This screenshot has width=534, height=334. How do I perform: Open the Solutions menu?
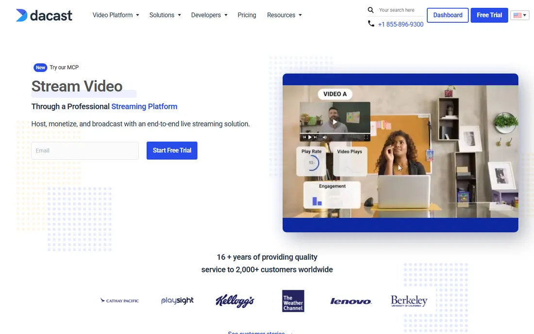coord(162,15)
